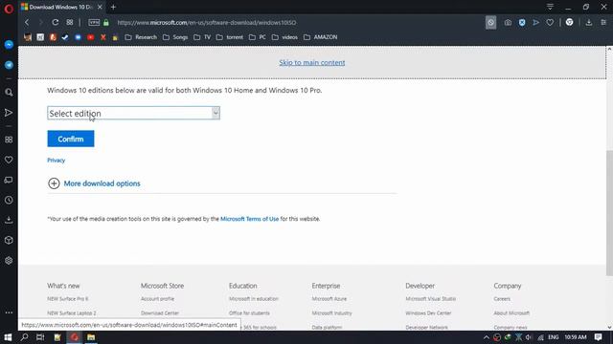Open the AMAZON bookmarks folder
This screenshot has width=613, height=344.
coord(321,37)
